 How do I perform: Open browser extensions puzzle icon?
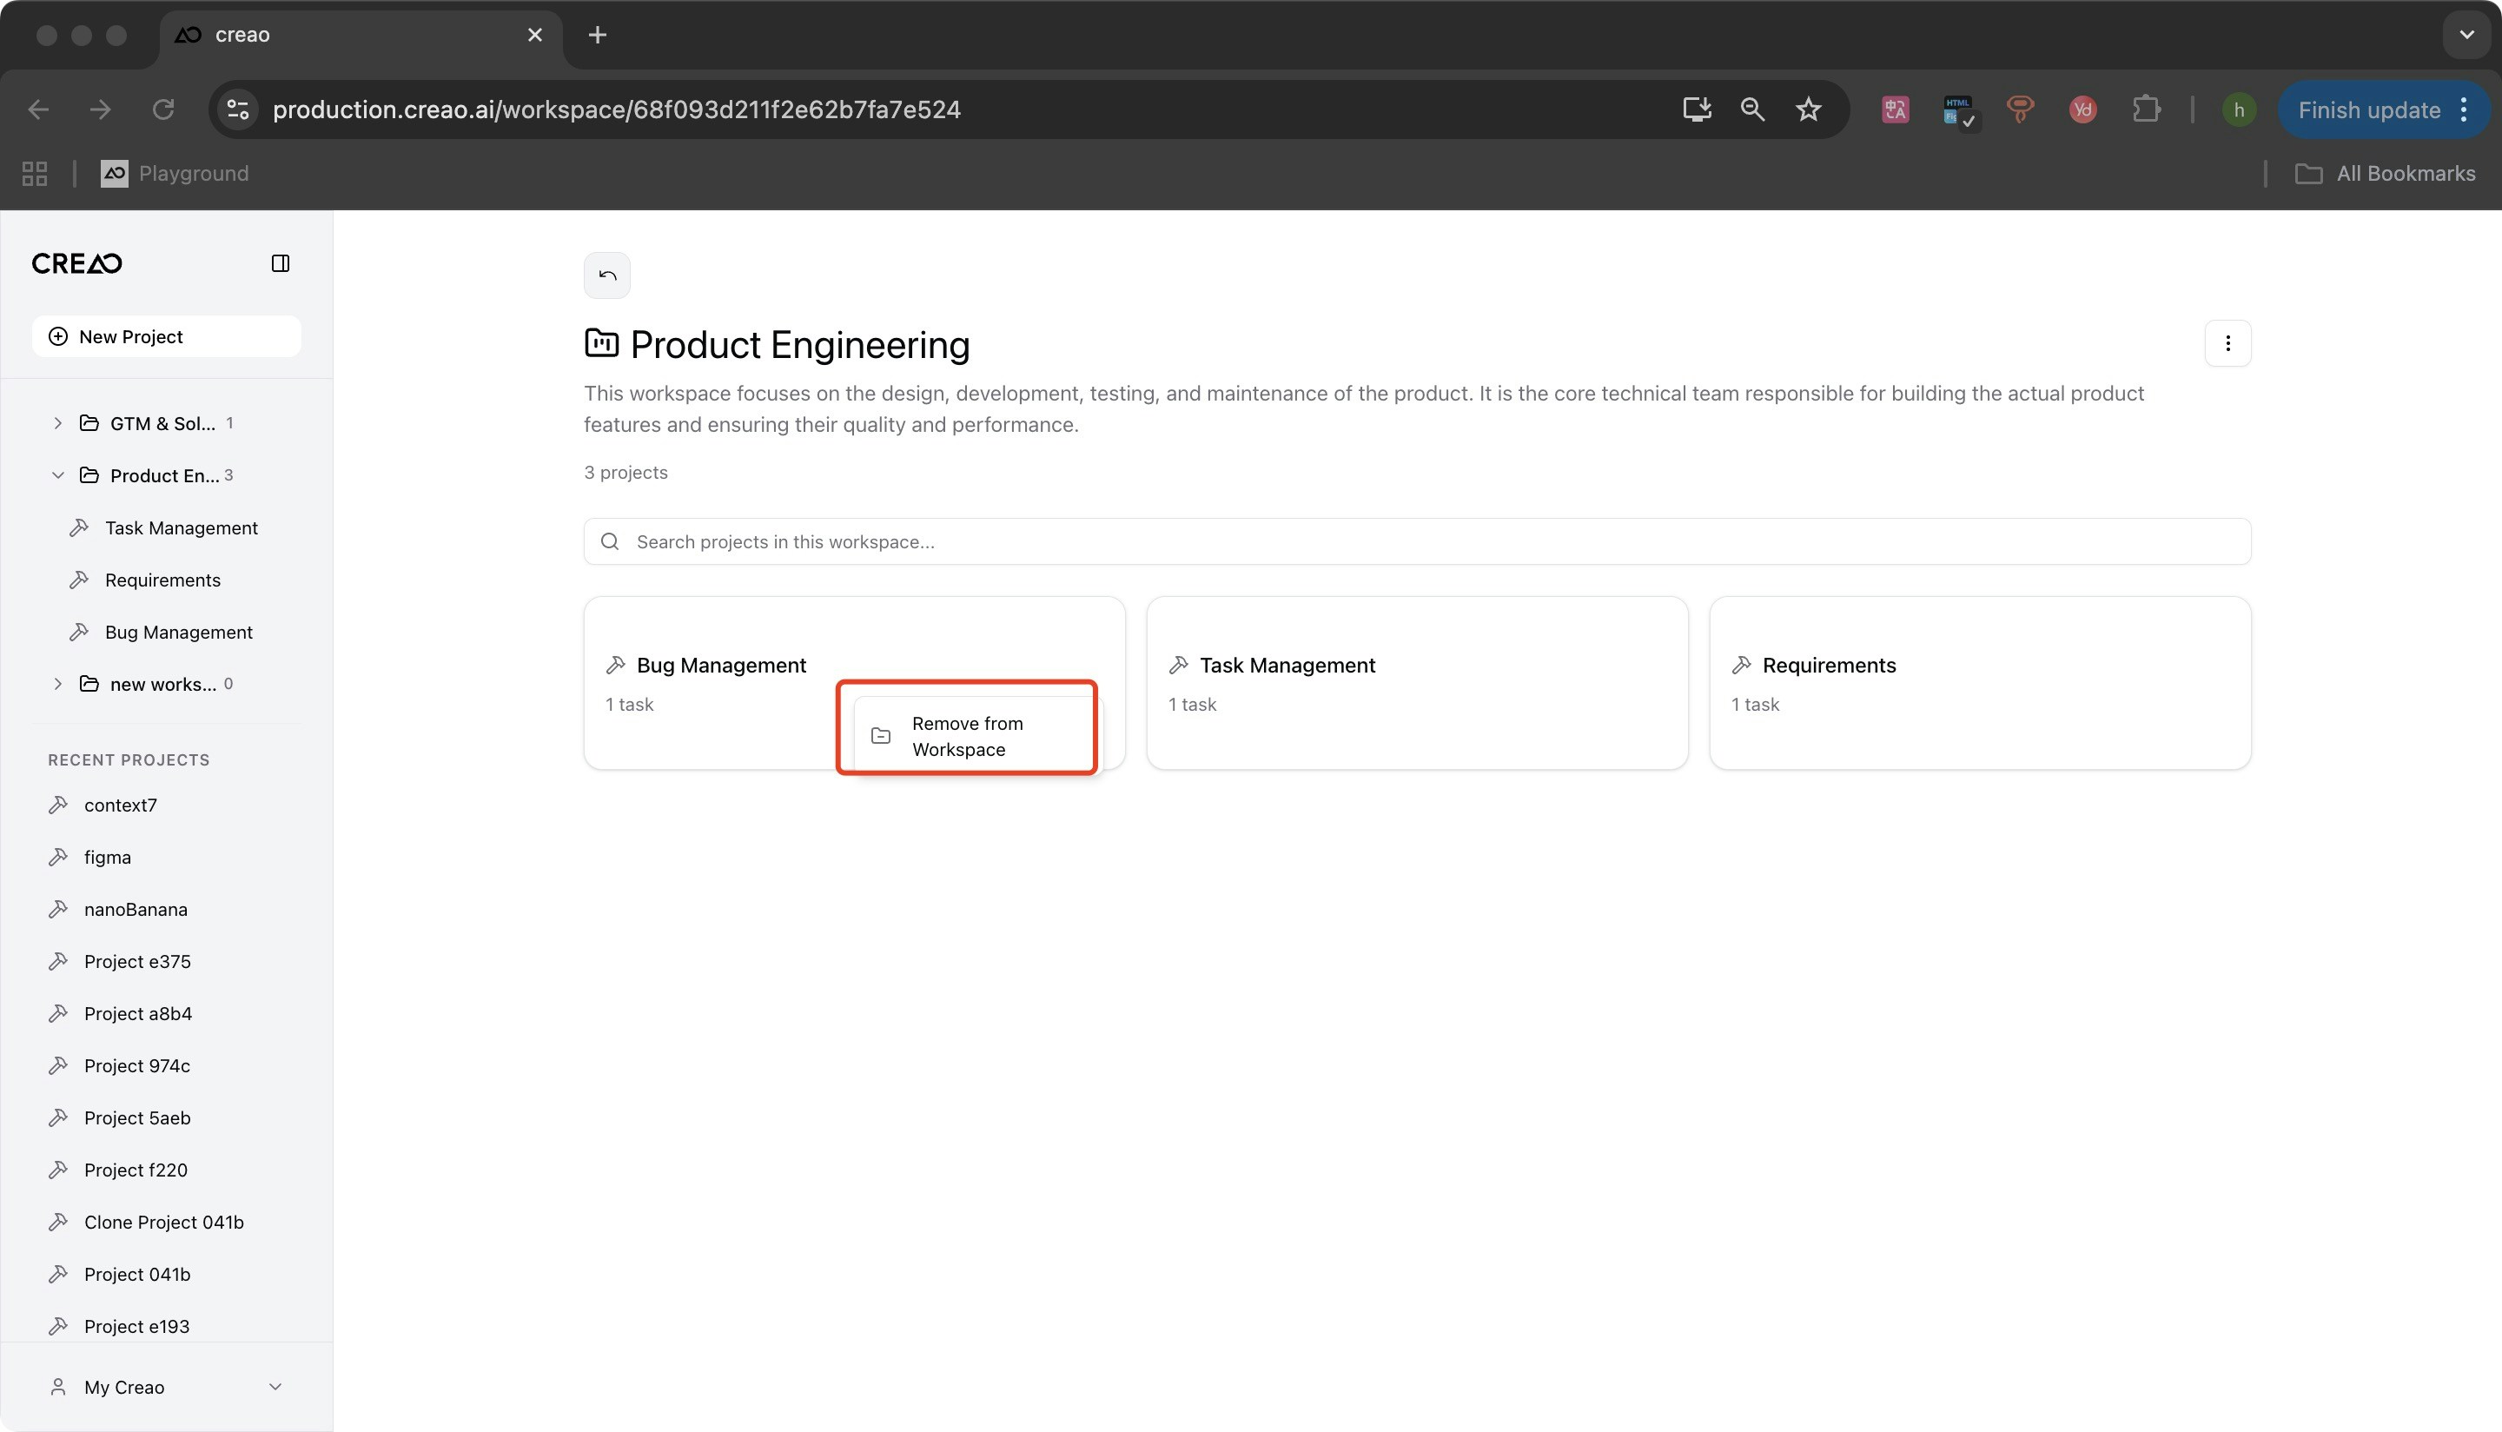[2146, 109]
